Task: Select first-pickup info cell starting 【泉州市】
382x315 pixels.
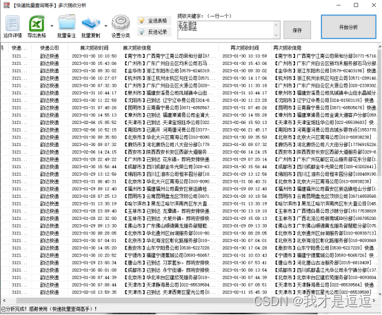Action: [x=170, y=93]
